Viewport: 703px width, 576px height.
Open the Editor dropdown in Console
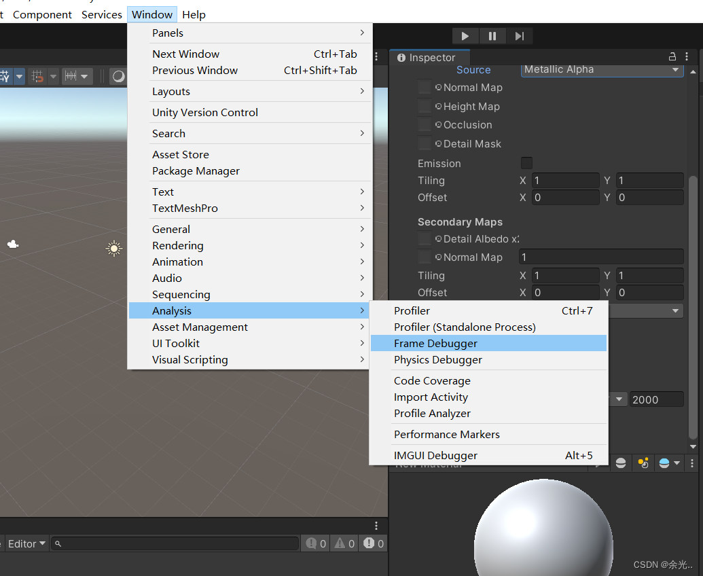tap(26, 543)
